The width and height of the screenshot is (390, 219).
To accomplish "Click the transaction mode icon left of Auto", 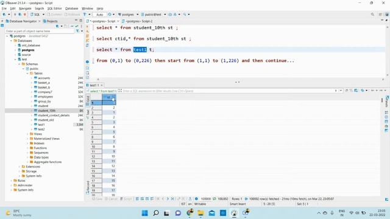I will (85, 15).
